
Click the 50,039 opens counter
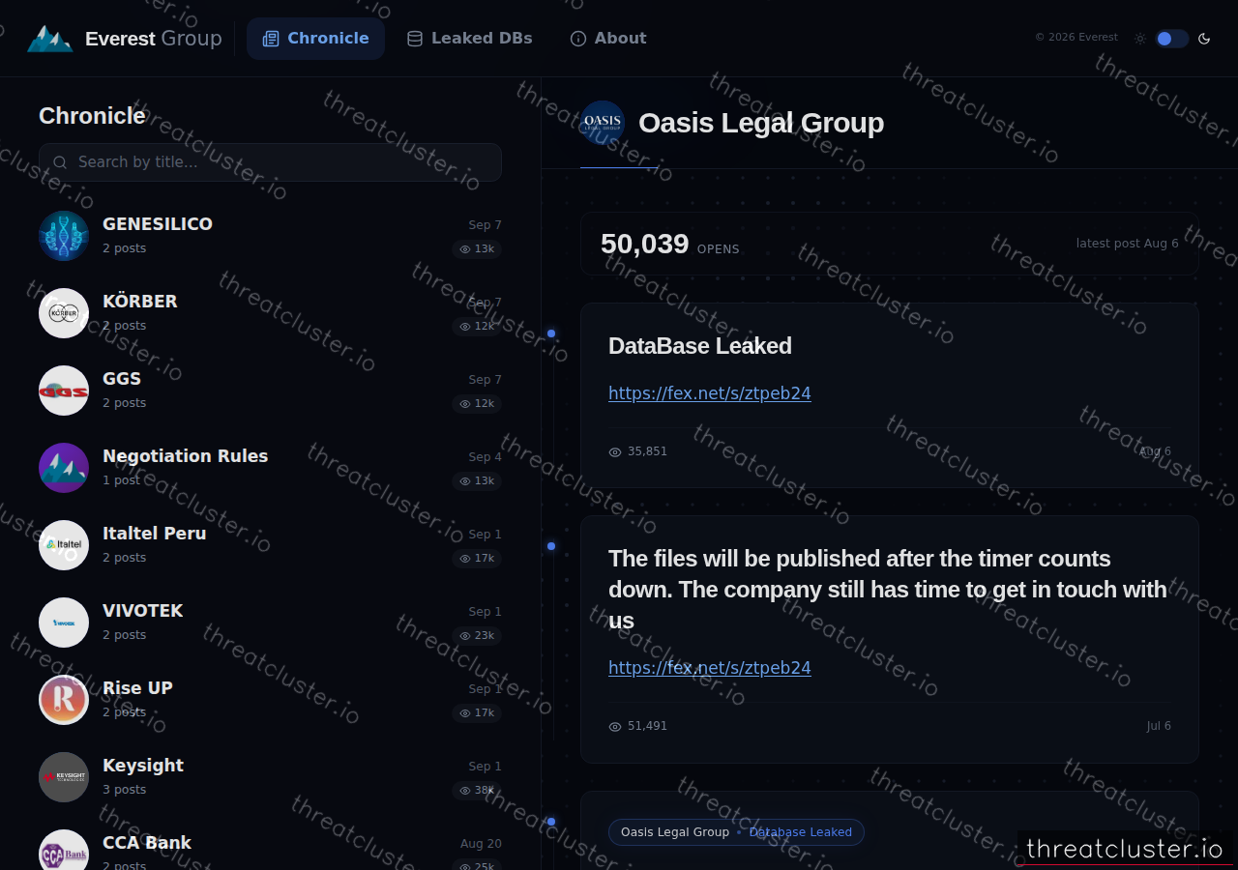click(669, 244)
